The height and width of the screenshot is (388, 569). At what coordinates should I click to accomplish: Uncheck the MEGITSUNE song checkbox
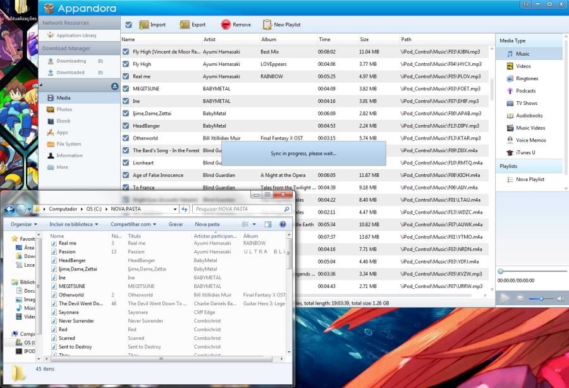coord(126,89)
